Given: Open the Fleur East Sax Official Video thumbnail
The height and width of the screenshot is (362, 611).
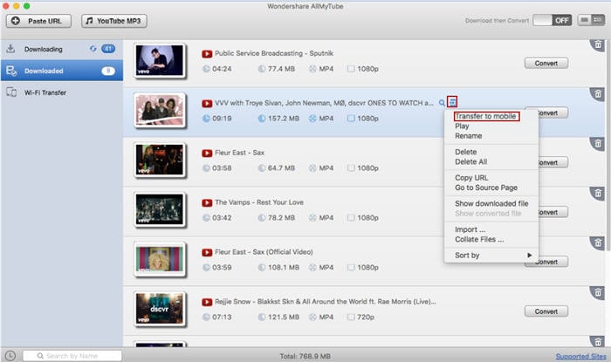Looking at the screenshot, I should point(160,259).
